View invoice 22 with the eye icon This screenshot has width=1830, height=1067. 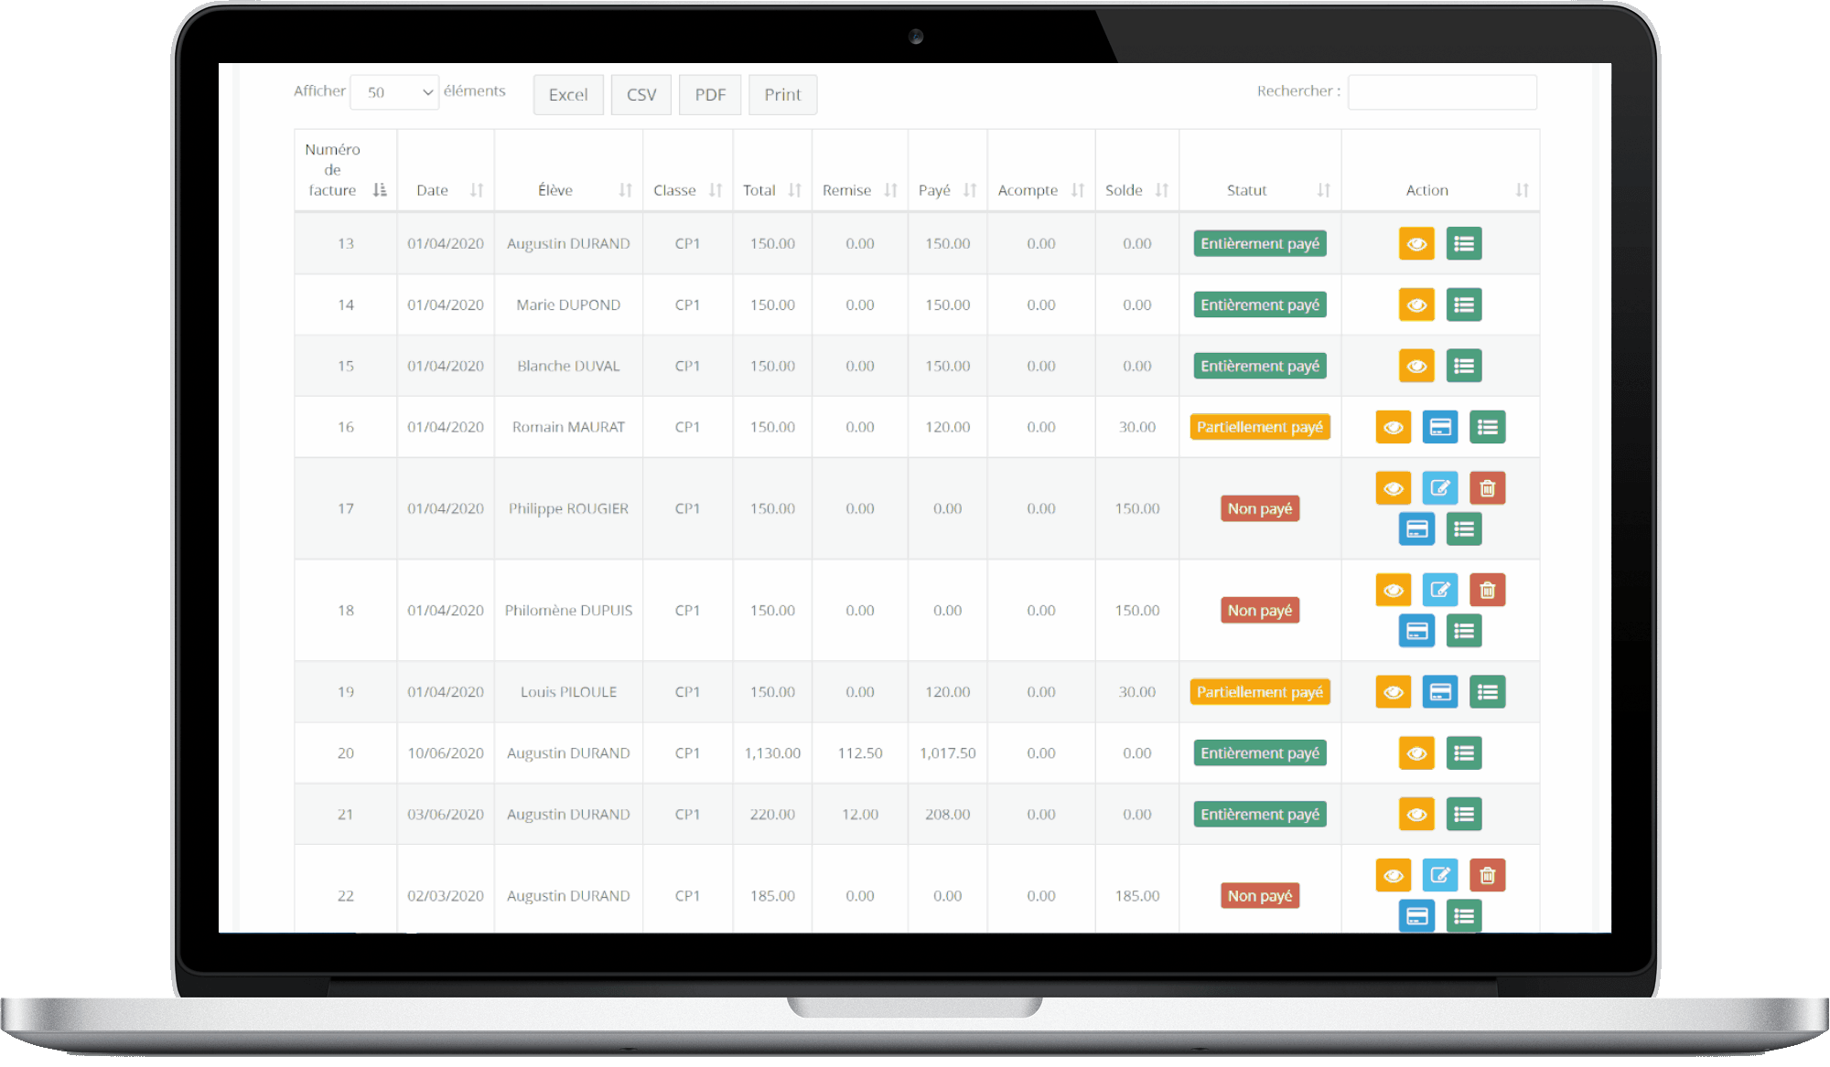coord(1394,876)
